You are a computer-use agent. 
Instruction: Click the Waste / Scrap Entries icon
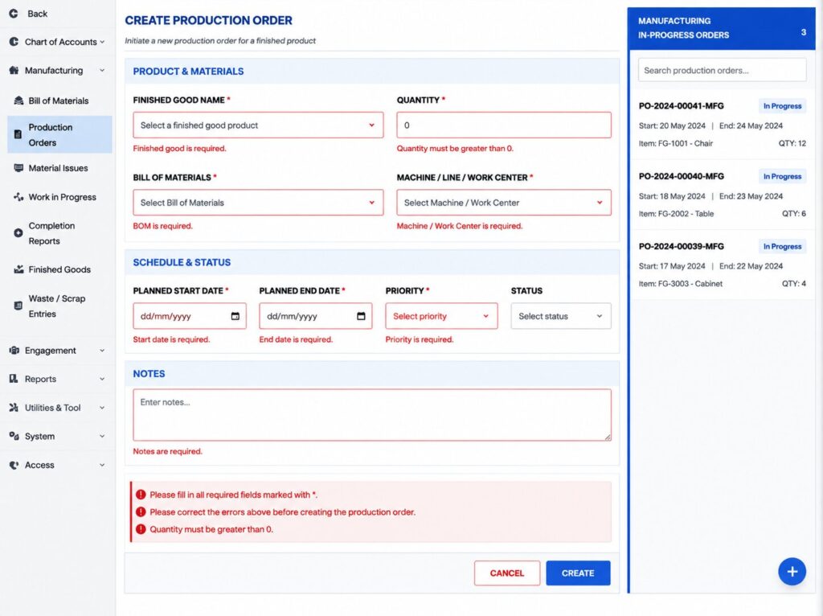[x=18, y=306]
